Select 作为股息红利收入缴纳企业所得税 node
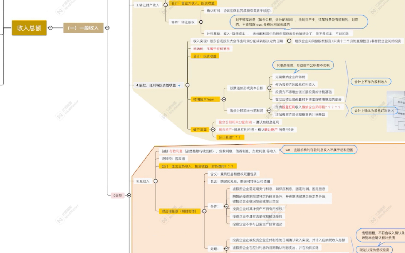405x253 pixels. pyautogui.click(x=308, y=107)
